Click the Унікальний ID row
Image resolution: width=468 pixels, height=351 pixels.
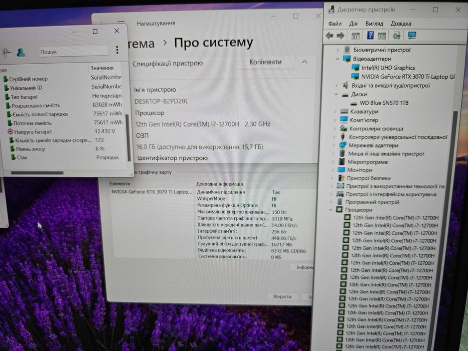(x=63, y=88)
